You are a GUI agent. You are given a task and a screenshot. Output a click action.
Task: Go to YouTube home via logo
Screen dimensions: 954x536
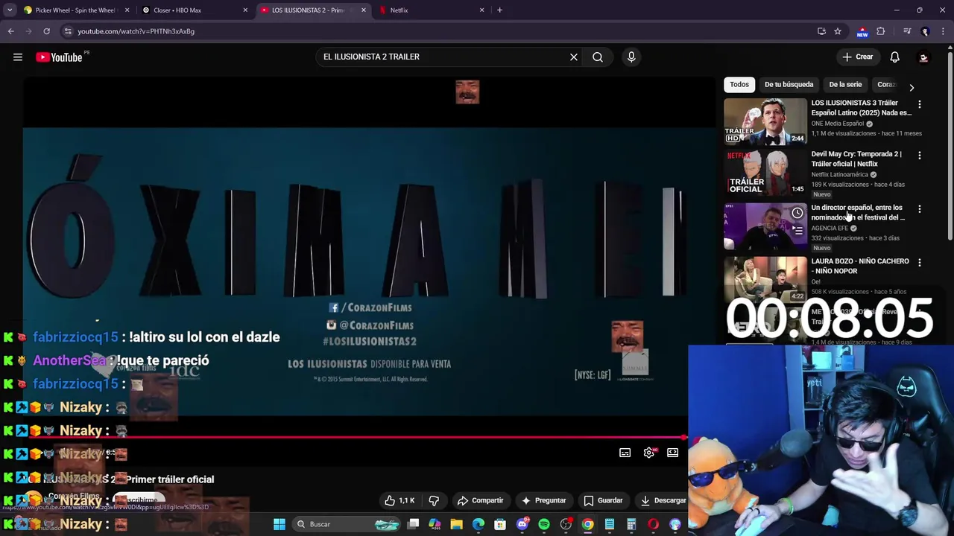pos(59,57)
